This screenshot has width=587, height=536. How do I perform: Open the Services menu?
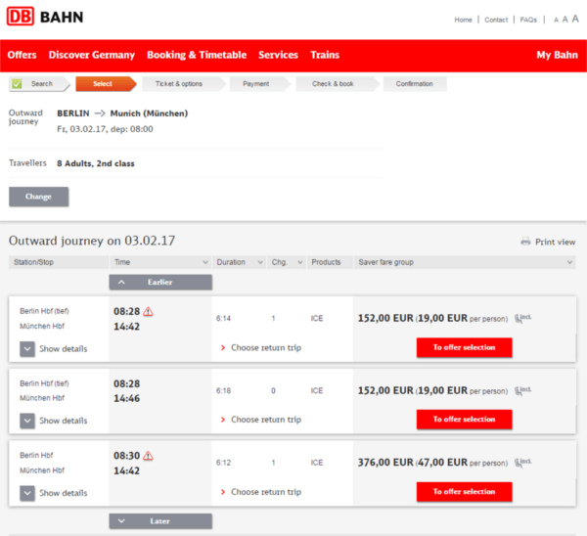[x=278, y=55]
